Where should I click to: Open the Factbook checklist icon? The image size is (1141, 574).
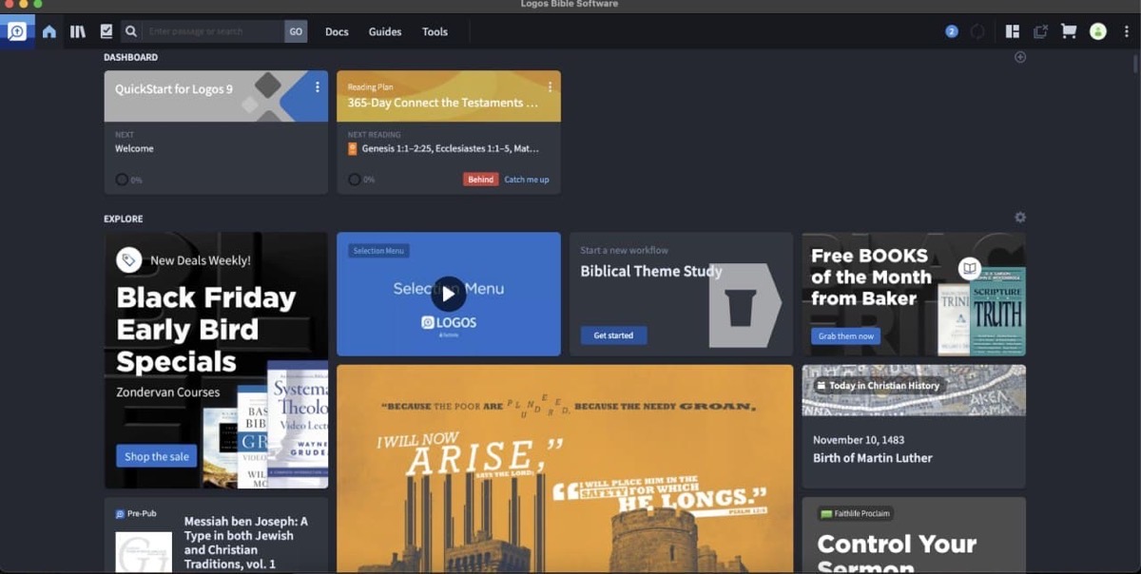point(106,31)
